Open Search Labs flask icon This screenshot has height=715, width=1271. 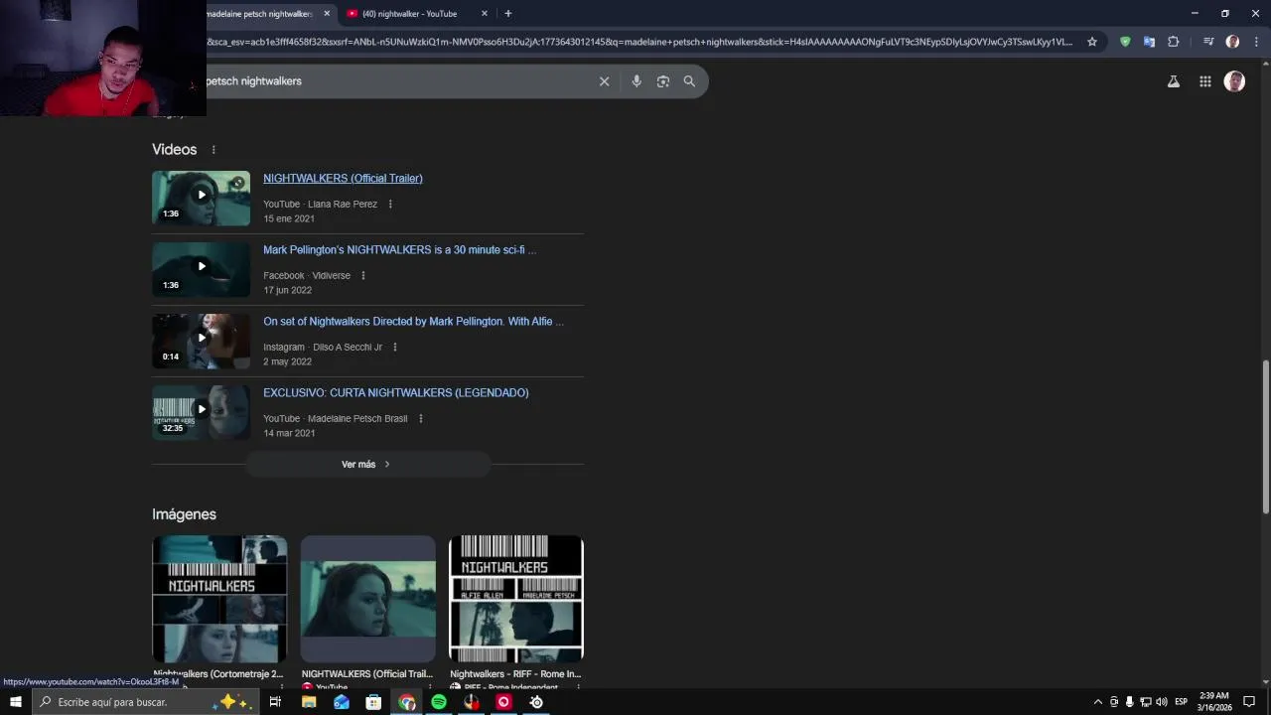point(1174,81)
